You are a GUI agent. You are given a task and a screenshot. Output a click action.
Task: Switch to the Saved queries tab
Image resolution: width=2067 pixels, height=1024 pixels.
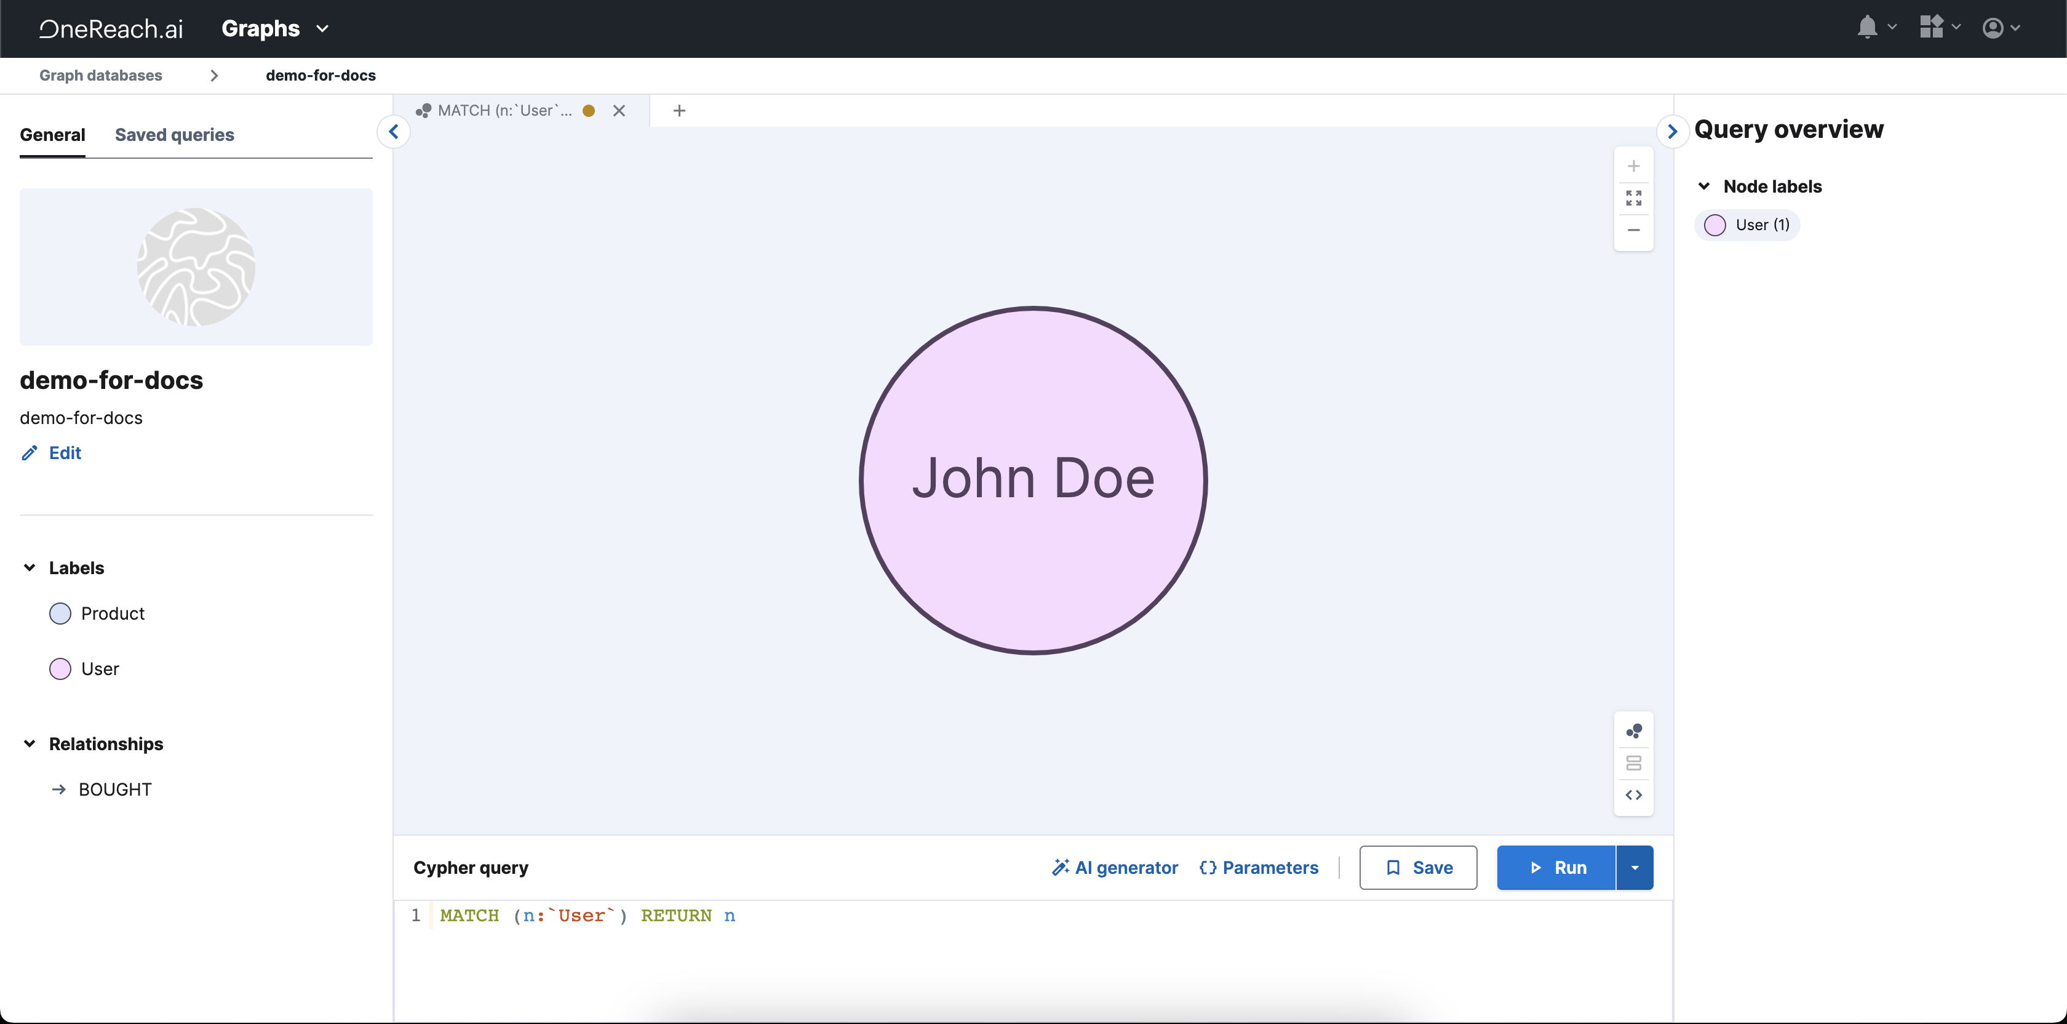pyautogui.click(x=174, y=135)
